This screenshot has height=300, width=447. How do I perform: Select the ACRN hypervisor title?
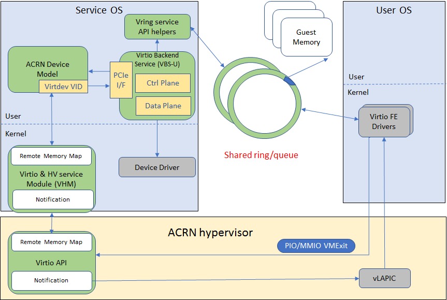(x=210, y=232)
